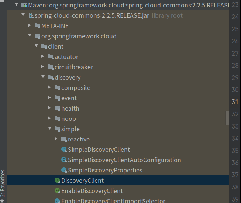Click the circuitbreaker package folder icon
The height and width of the screenshot is (203, 241).
(51, 67)
